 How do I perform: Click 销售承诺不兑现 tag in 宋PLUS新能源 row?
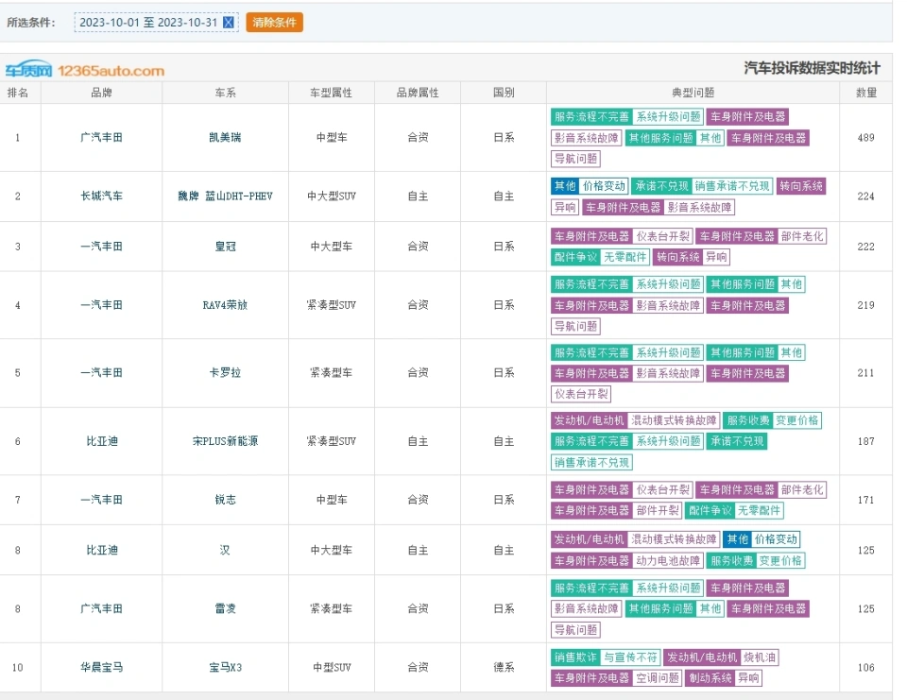[x=591, y=463]
